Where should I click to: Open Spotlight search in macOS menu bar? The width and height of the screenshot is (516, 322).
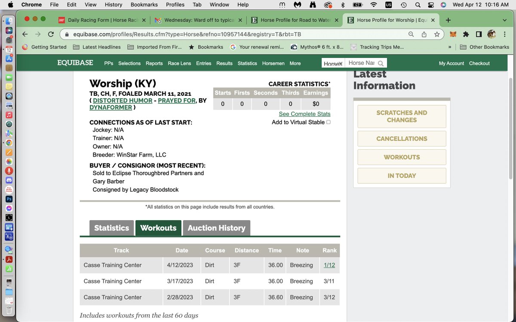tap(418, 5)
